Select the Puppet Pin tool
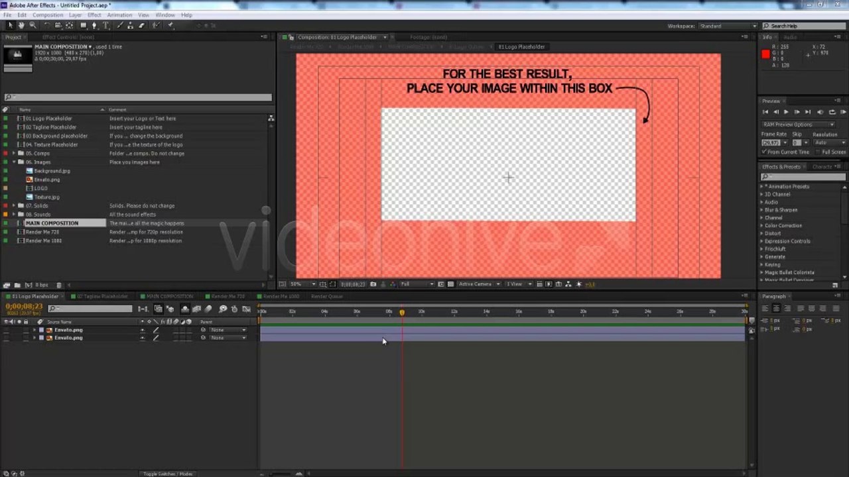 [x=170, y=26]
